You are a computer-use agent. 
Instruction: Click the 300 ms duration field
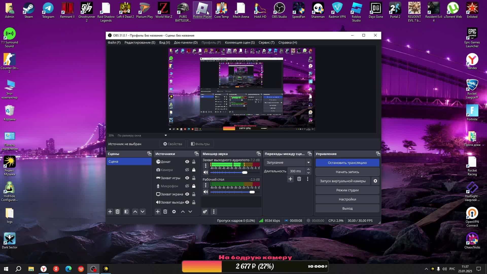(x=296, y=171)
